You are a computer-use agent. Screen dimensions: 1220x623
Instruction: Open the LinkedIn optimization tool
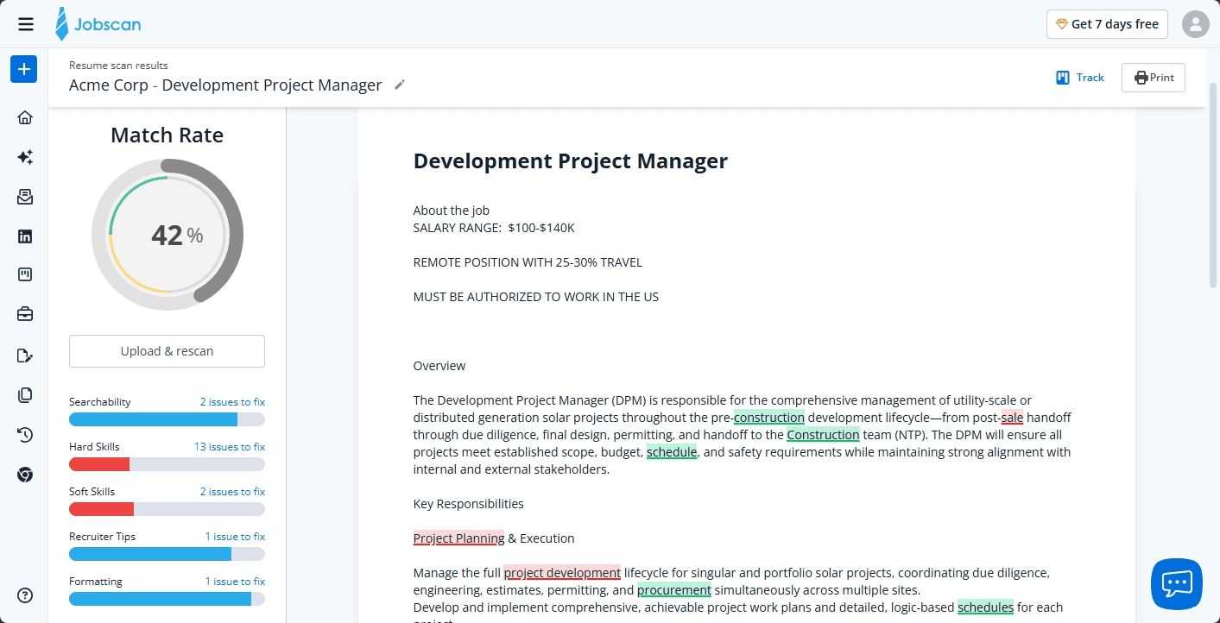coord(24,236)
